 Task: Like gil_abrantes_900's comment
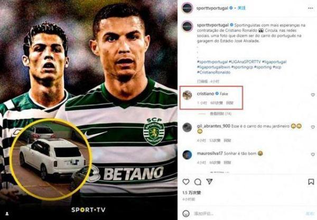(313, 127)
